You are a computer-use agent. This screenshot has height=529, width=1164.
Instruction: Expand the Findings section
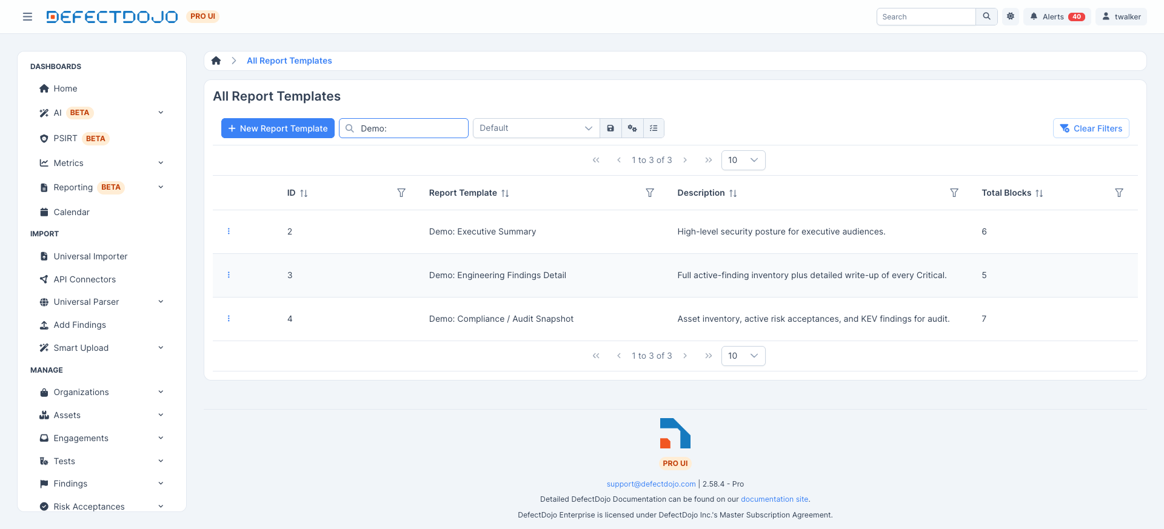click(x=161, y=484)
